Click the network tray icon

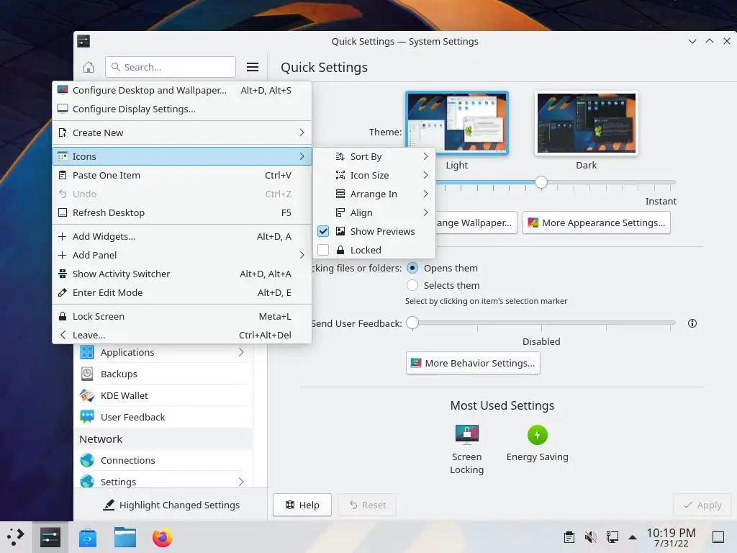[x=612, y=537]
